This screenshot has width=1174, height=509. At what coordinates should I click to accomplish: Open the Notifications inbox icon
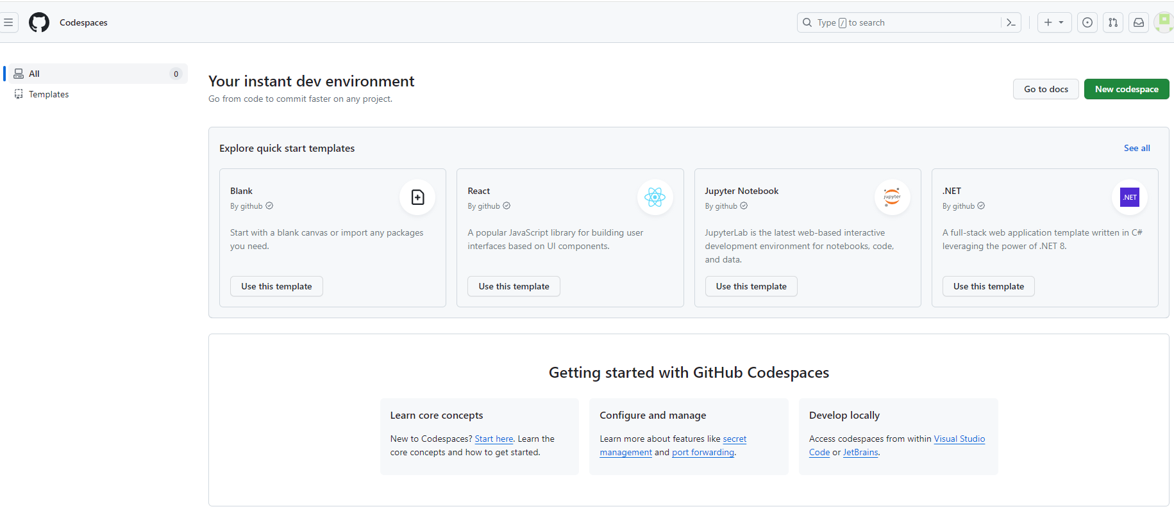(x=1139, y=22)
